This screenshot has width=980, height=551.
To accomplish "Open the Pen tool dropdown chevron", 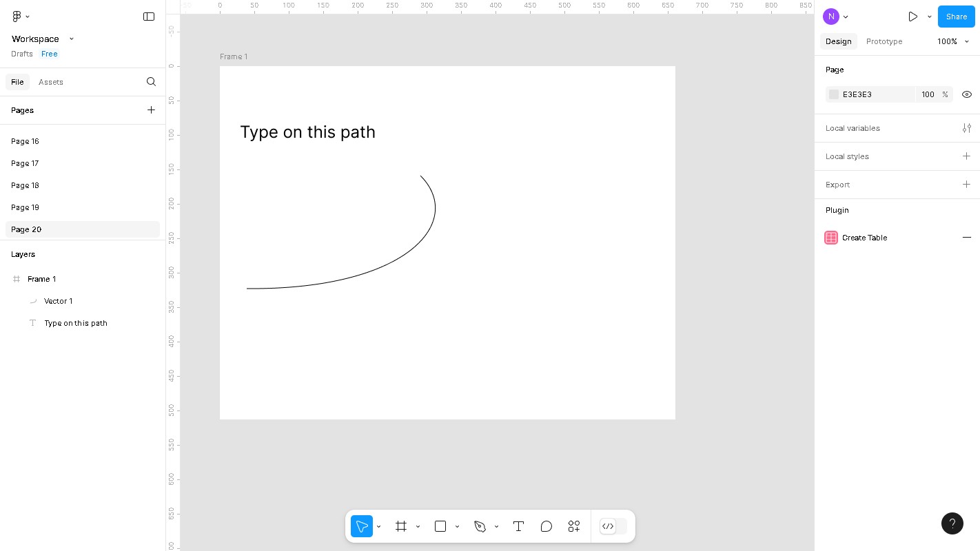I will point(497,527).
